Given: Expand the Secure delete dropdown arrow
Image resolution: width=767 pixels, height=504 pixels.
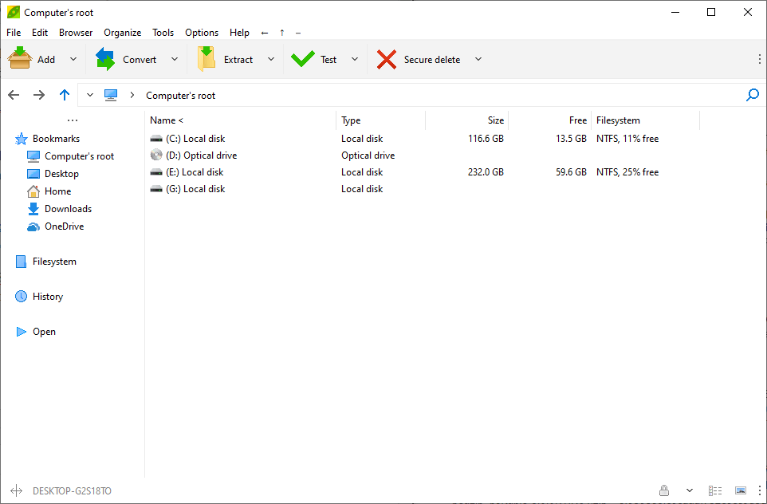Looking at the screenshot, I should [478, 59].
